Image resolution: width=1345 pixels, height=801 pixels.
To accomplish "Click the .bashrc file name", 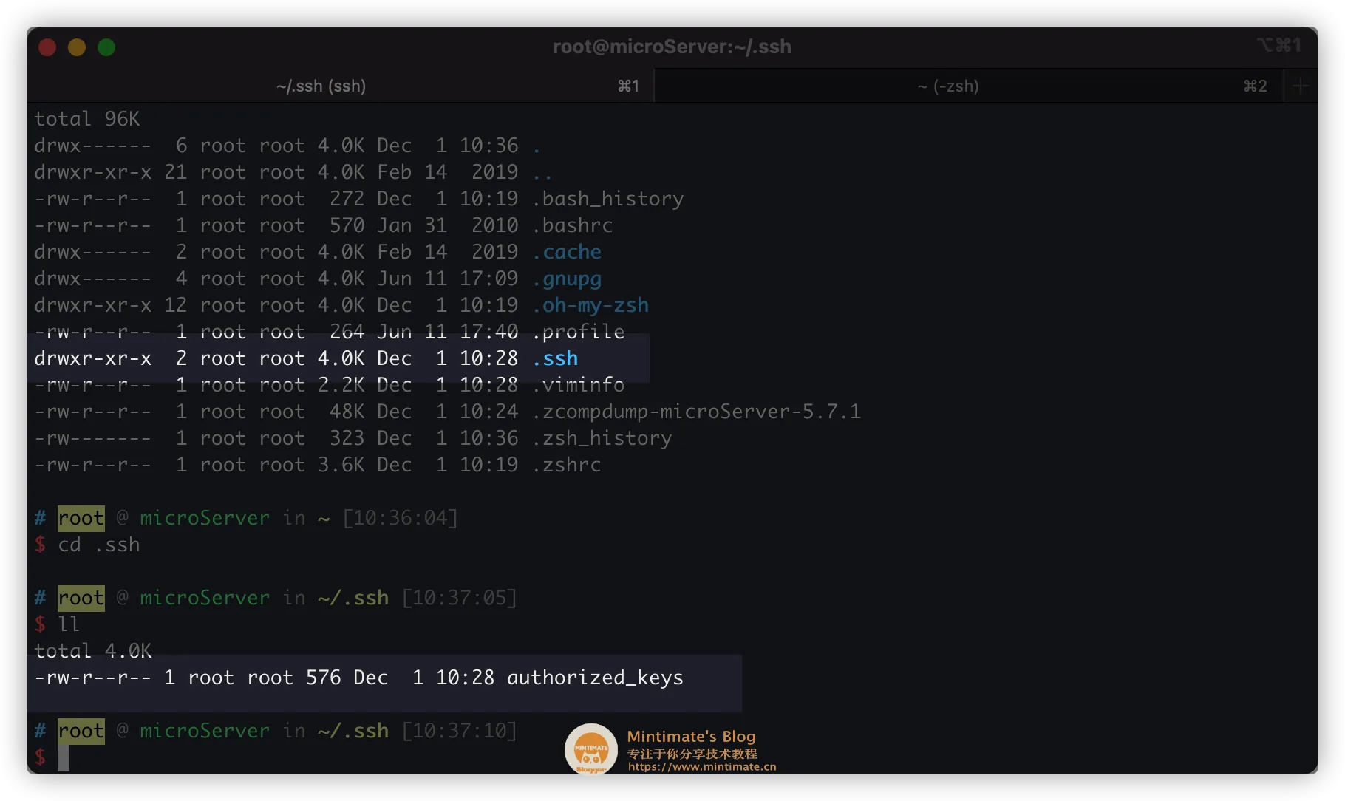I will coord(573,225).
